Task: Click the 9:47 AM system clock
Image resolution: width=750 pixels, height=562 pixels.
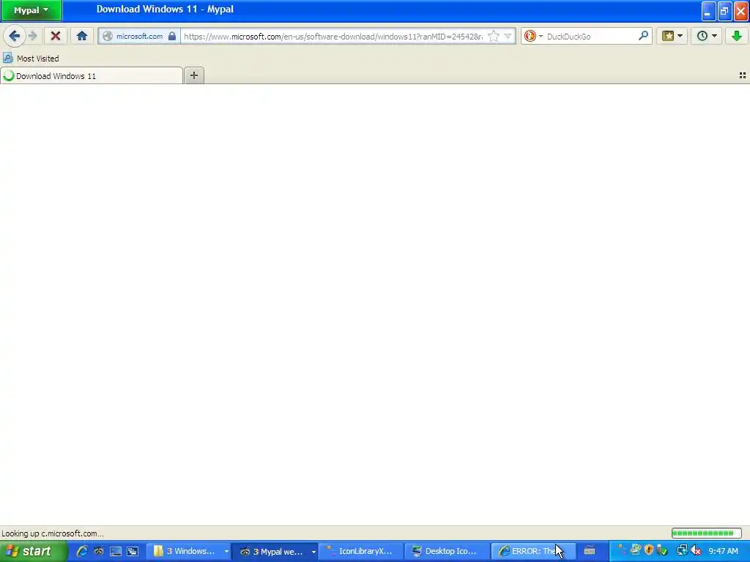Action: [723, 552]
